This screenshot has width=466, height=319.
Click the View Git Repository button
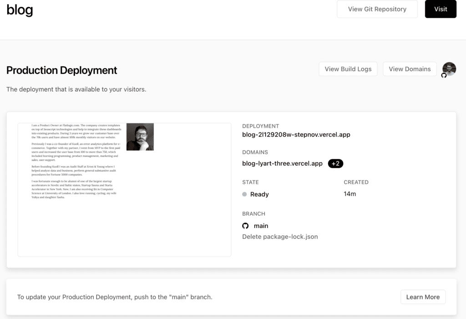coord(377,9)
